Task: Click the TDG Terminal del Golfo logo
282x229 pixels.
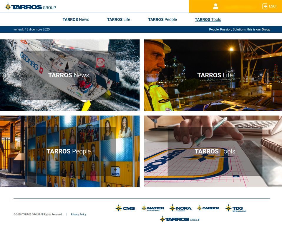Action: 236,208
